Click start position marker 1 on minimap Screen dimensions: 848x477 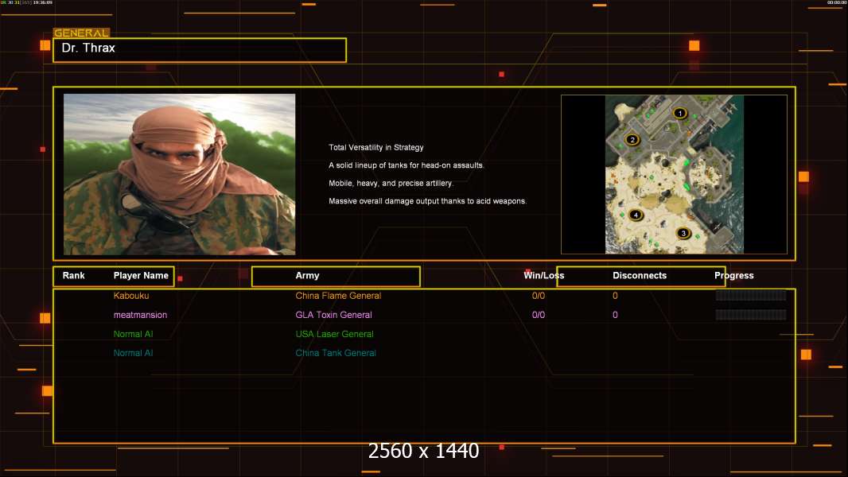pyautogui.click(x=679, y=114)
